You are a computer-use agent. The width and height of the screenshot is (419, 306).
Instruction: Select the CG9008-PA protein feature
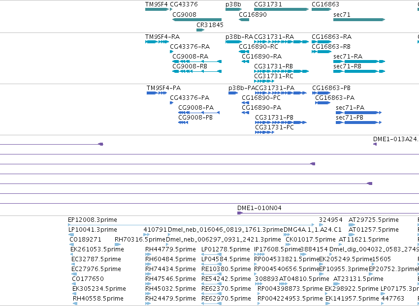coord(199,113)
